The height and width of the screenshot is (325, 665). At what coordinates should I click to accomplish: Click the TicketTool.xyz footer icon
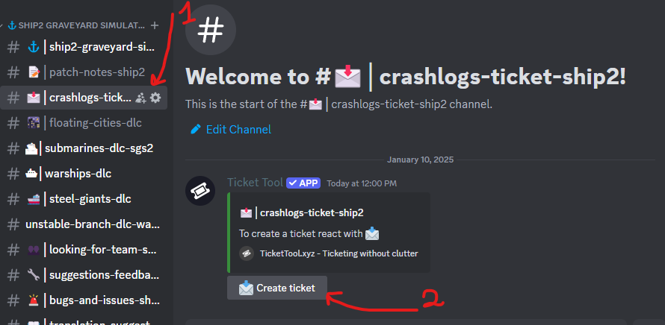click(247, 253)
